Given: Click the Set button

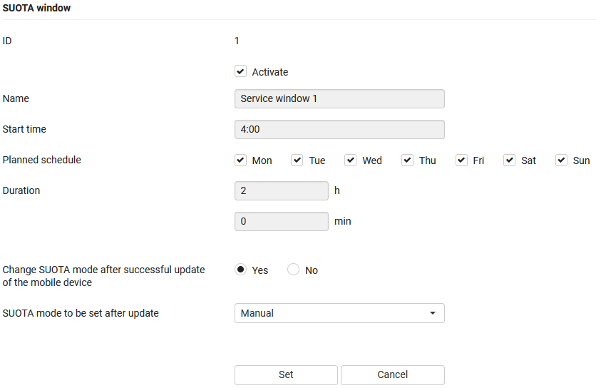Looking at the screenshot, I should (286, 374).
